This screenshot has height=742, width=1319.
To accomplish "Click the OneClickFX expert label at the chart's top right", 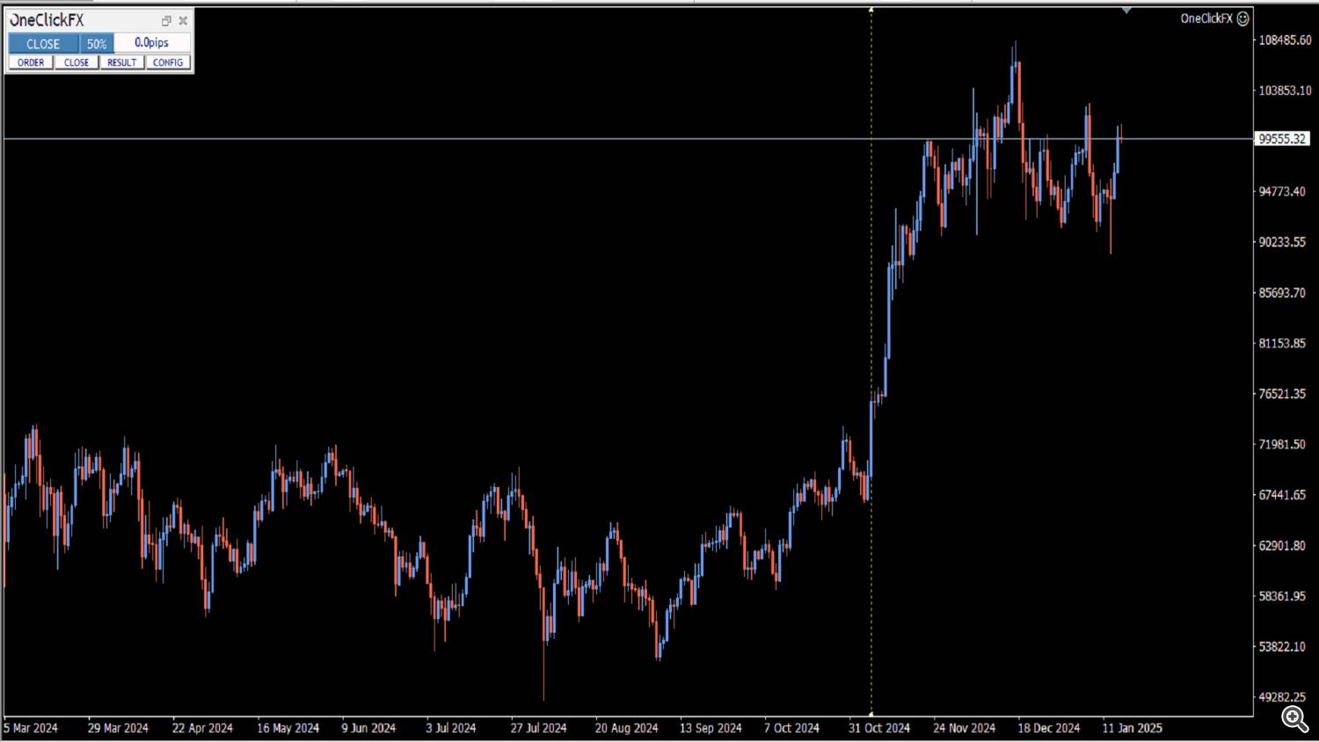I will tap(1206, 18).
